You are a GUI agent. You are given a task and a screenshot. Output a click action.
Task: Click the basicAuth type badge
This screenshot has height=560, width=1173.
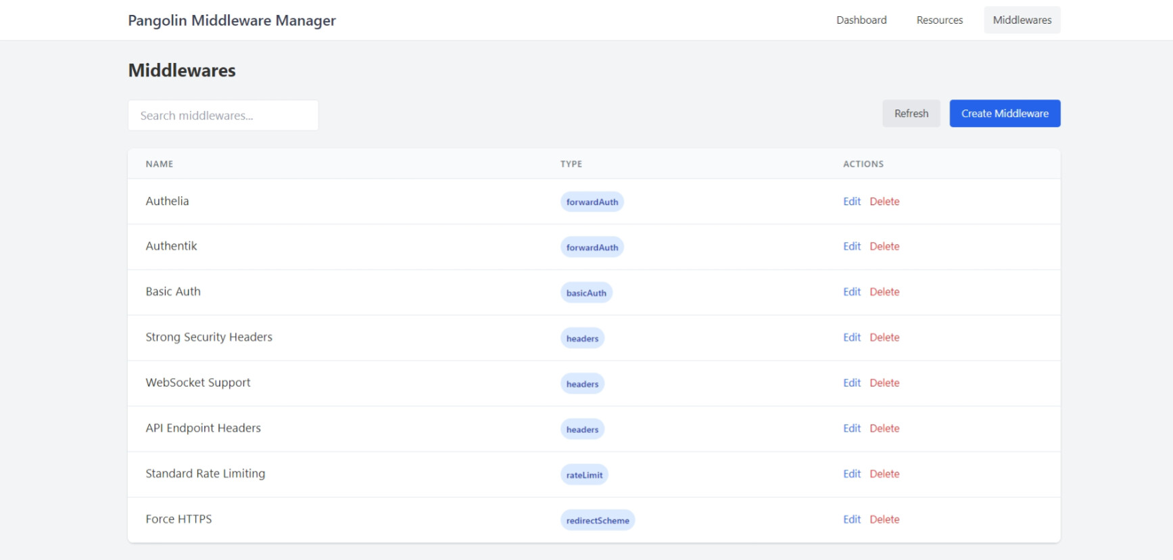(x=586, y=293)
